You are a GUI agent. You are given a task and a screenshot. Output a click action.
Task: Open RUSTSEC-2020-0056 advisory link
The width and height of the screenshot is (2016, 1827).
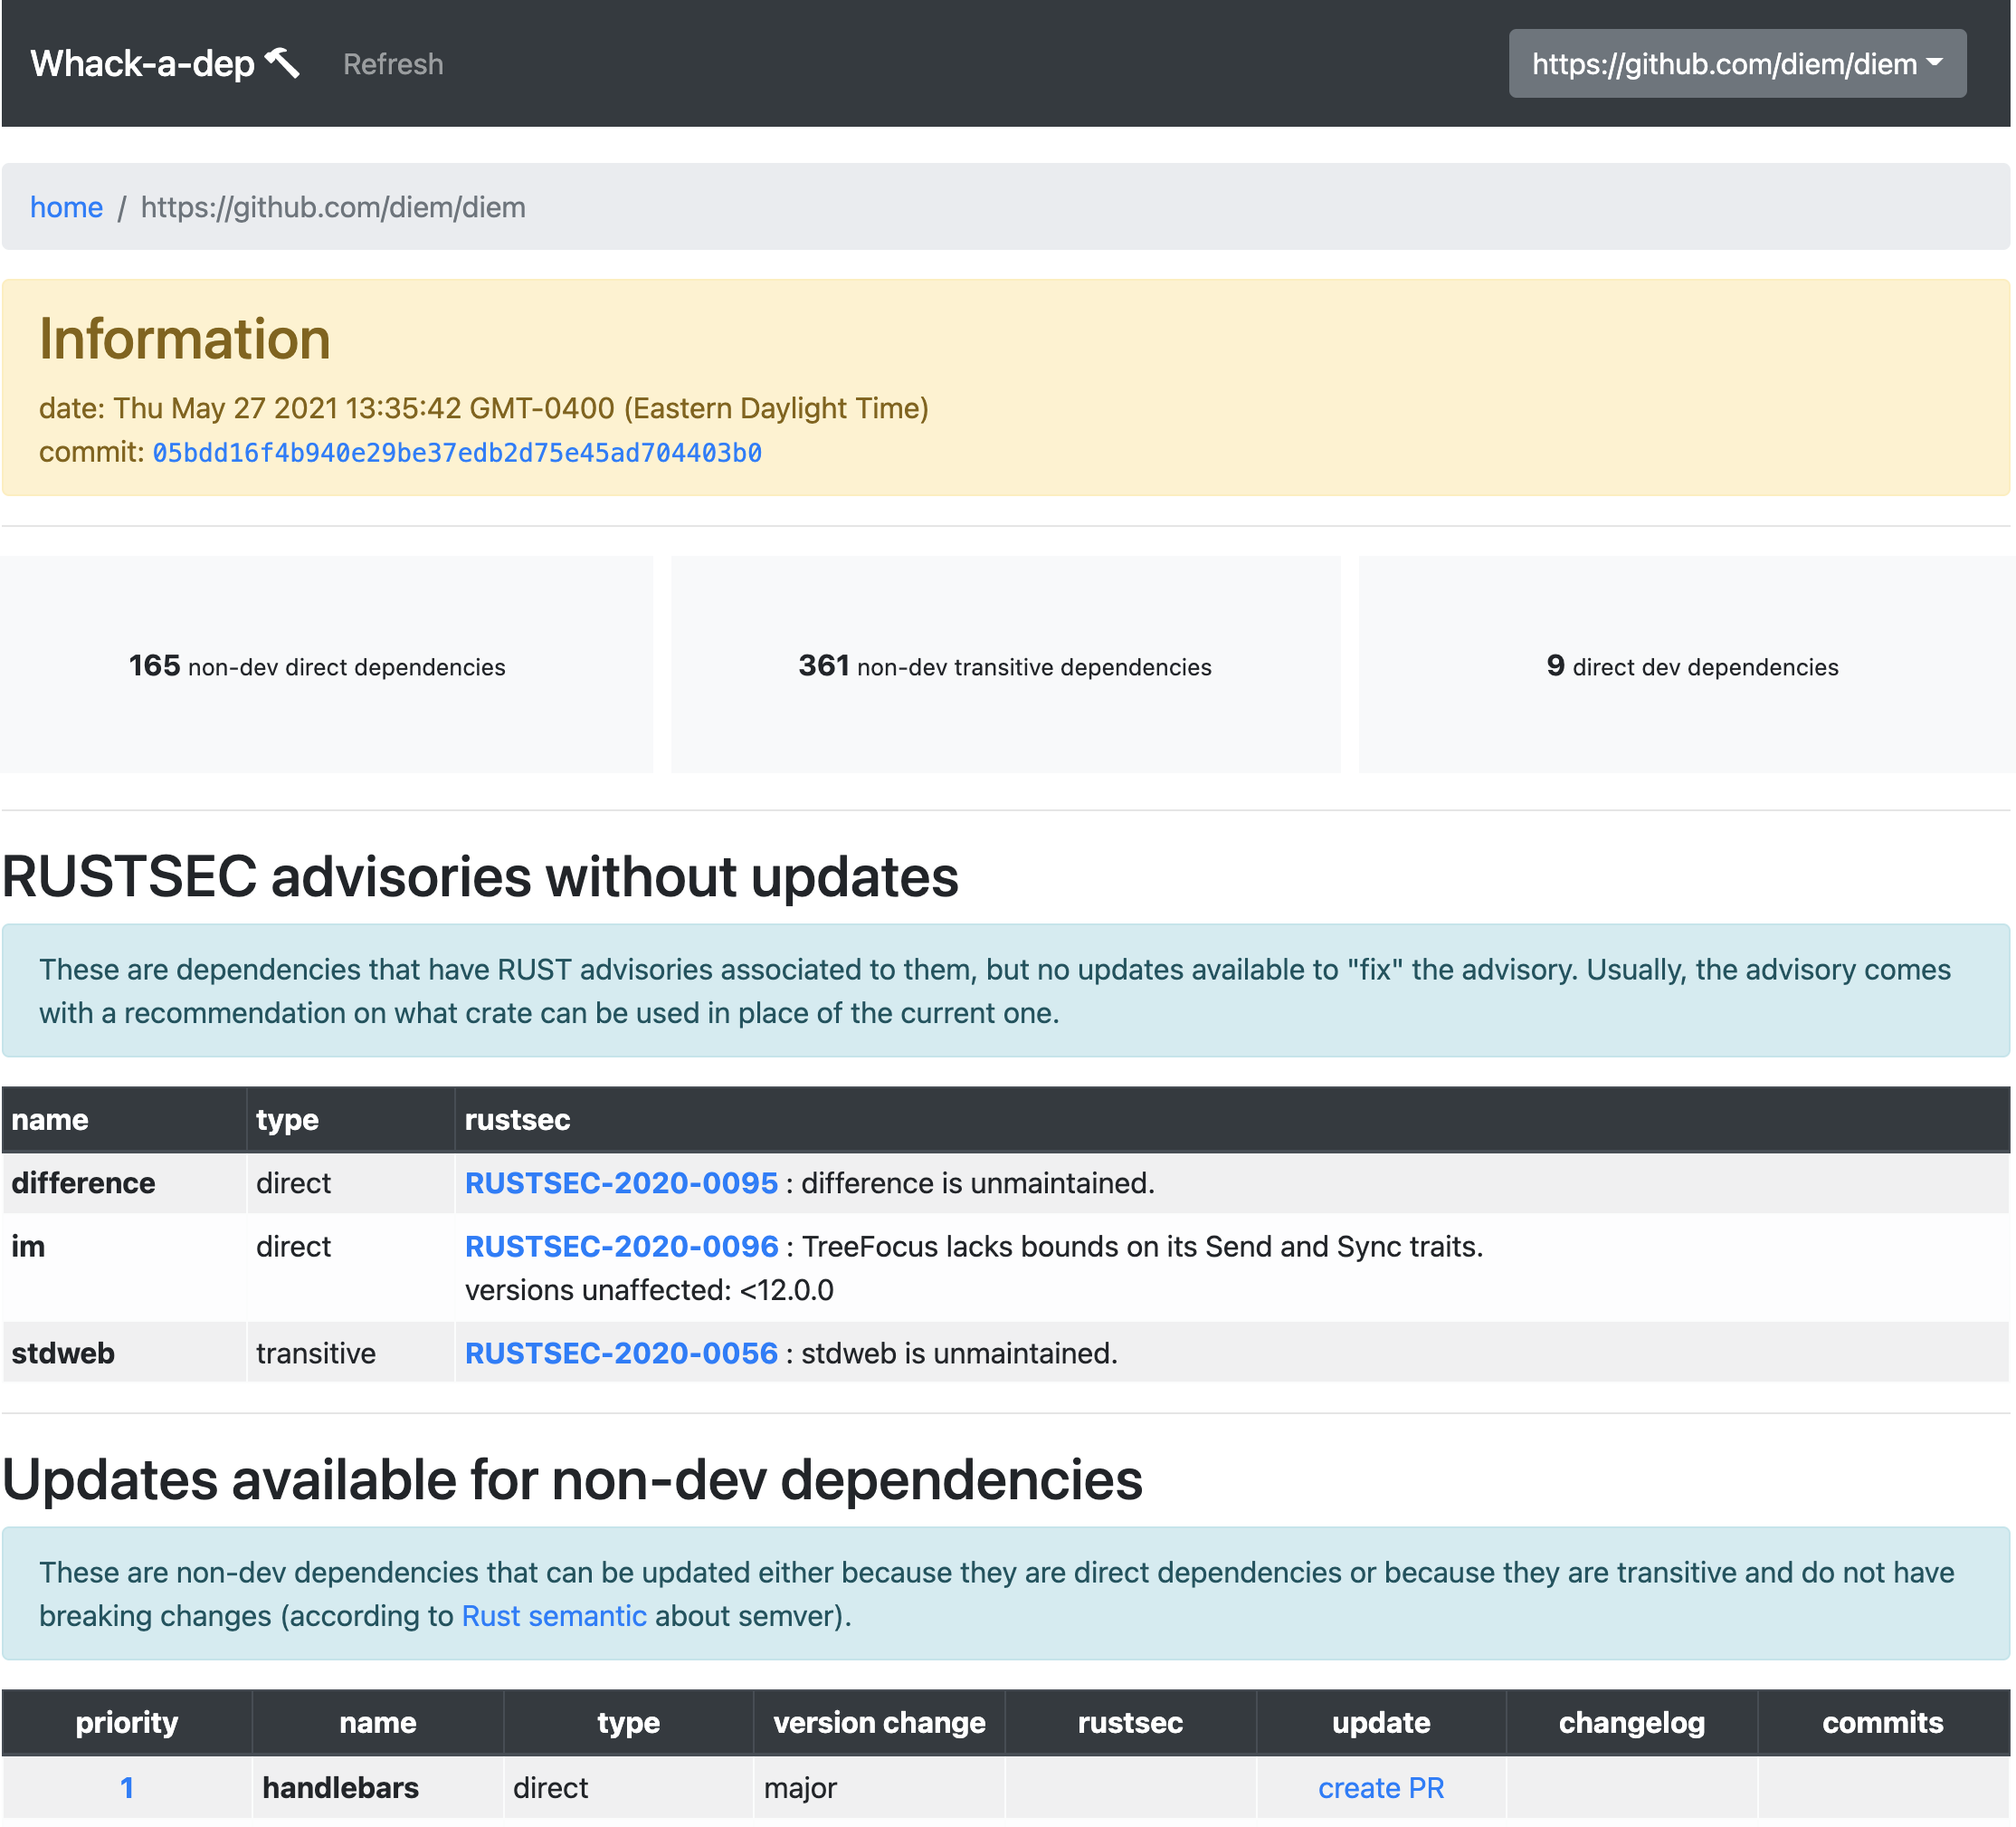(621, 1353)
